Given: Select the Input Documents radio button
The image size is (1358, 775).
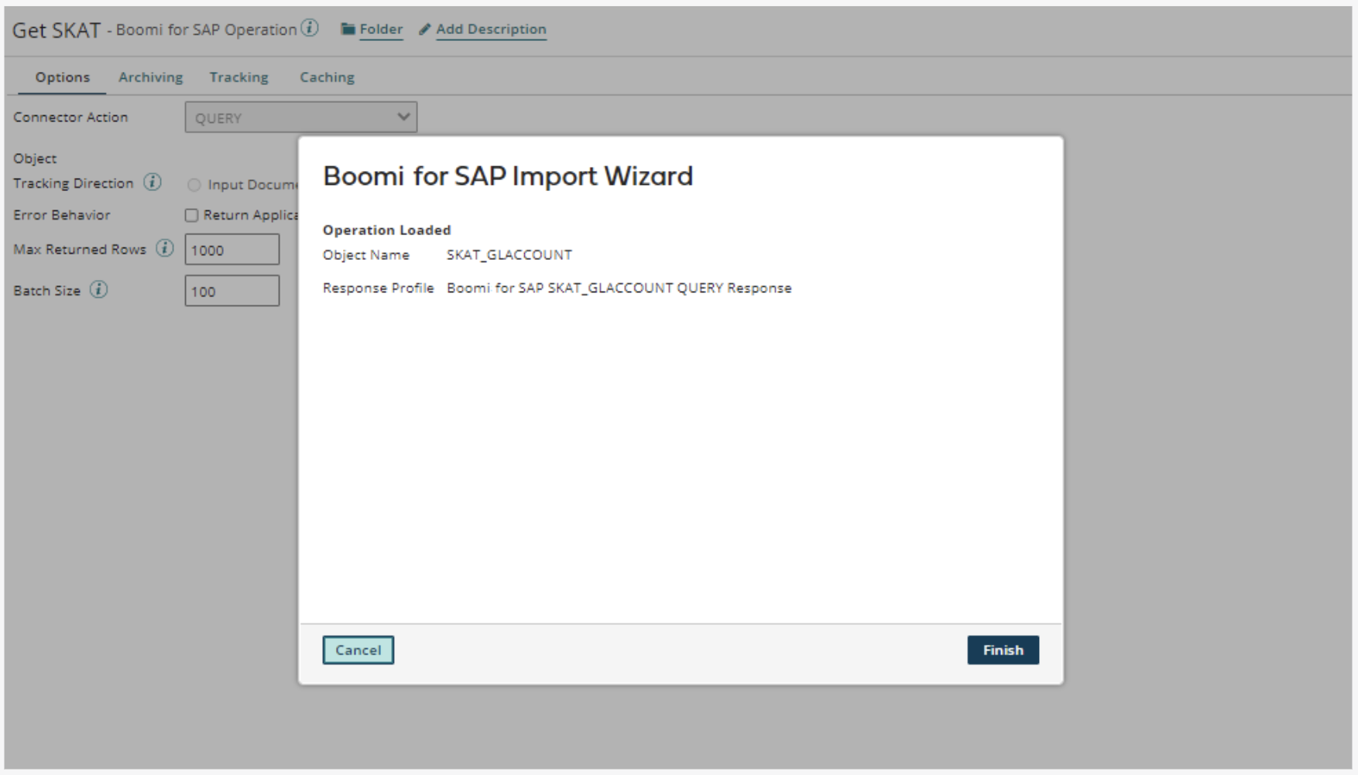Looking at the screenshot, I should click(x=194, y=185).
